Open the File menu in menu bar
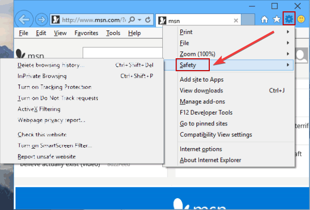 pyautogui.click(x=24, y=33)
